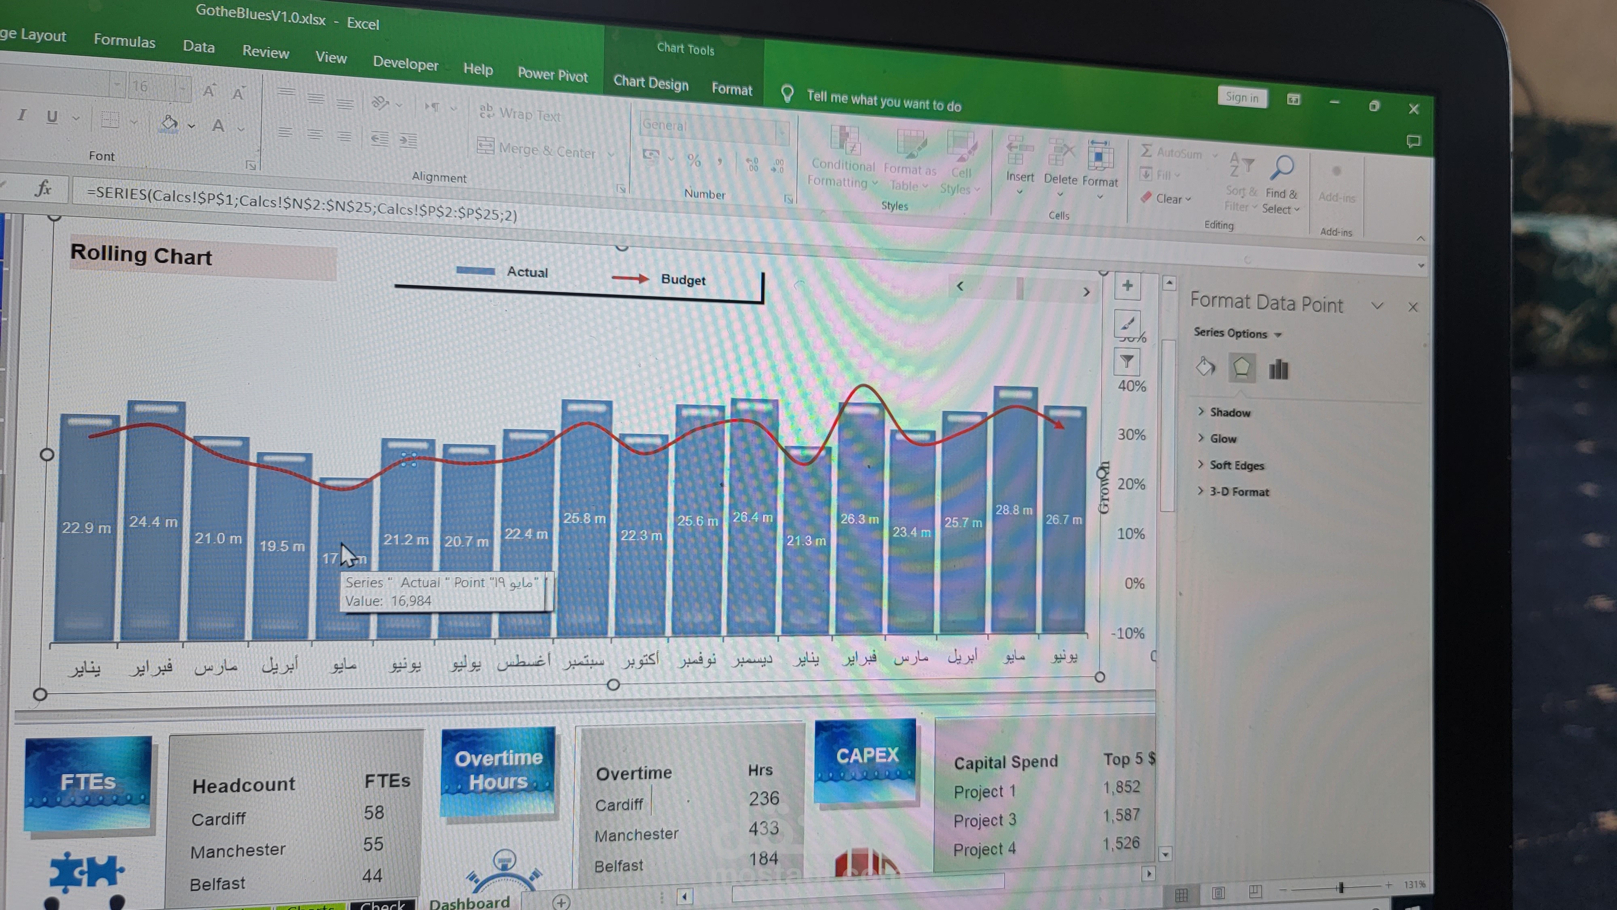
Task: Toggle Wrap Text option
Action: pyautogui.click(x=521, y=114)
